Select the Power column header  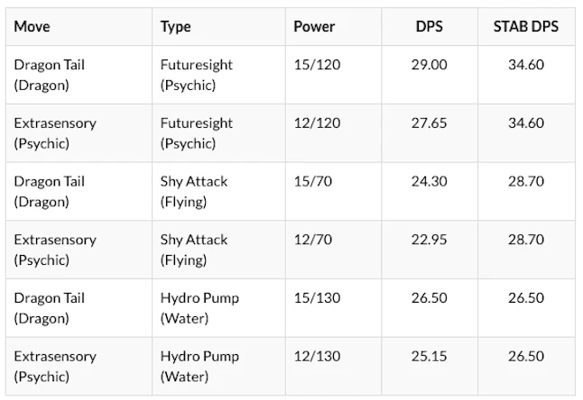(x=314, y=27)
